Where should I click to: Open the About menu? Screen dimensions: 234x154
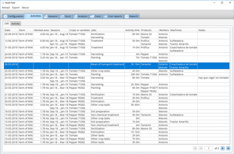pos(25,8)
